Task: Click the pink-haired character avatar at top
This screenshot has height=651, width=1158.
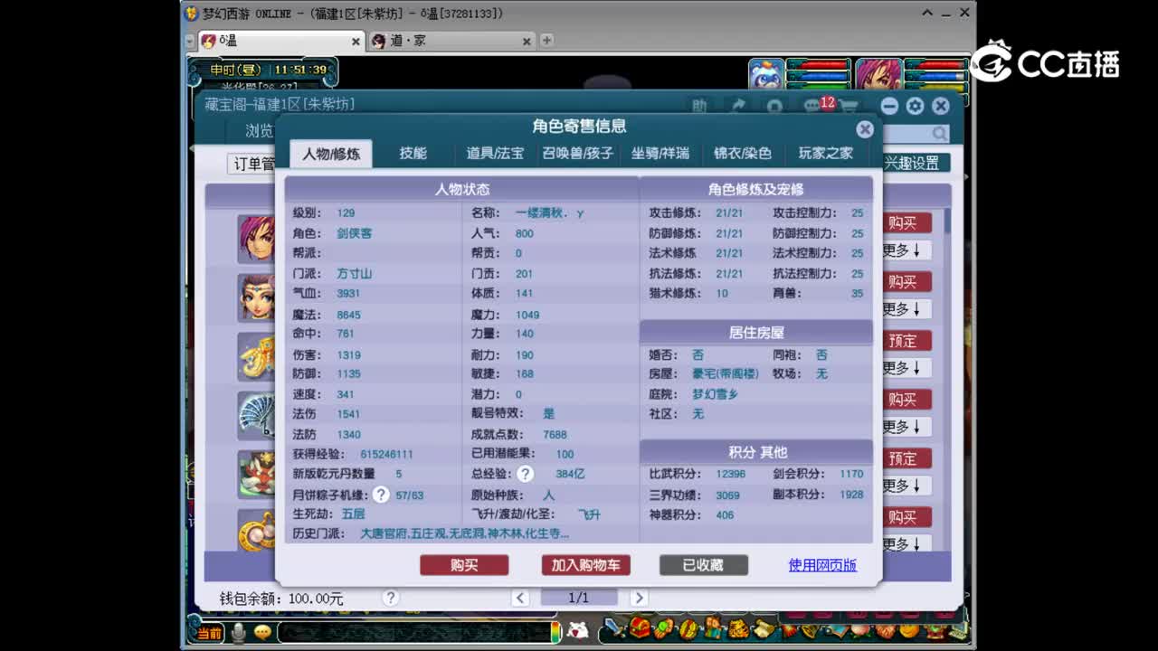Action: 878,74
